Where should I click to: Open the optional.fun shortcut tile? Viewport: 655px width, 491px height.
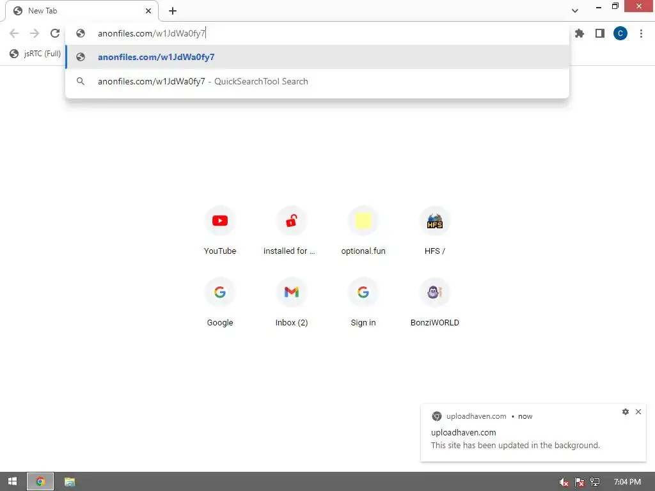[x=363, y=230]
